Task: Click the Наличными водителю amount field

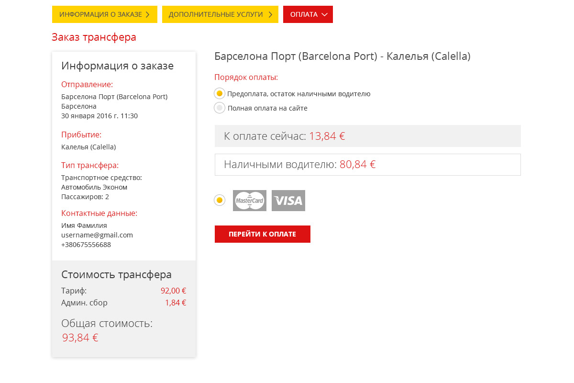Action: tap(367, 165)
